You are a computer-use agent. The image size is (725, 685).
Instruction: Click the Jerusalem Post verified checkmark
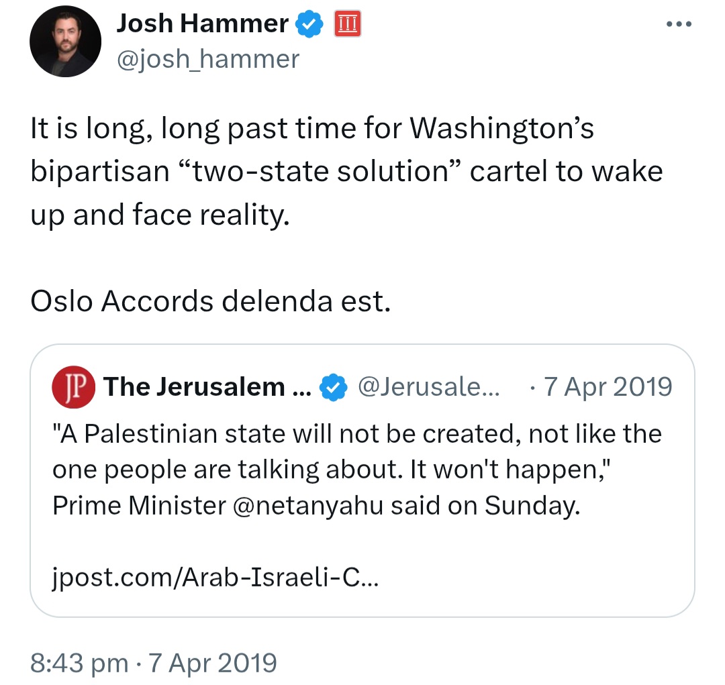[334, 387]
